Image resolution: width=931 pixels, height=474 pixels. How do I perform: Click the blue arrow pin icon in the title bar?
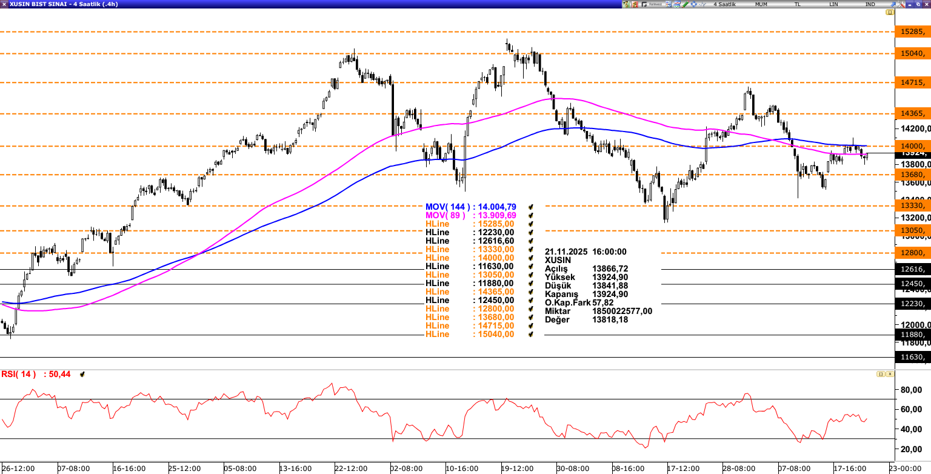(x=892, y=4)
